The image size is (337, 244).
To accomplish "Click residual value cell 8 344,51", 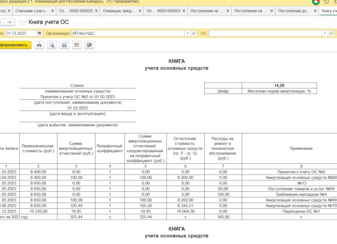I will pos(185,205).
